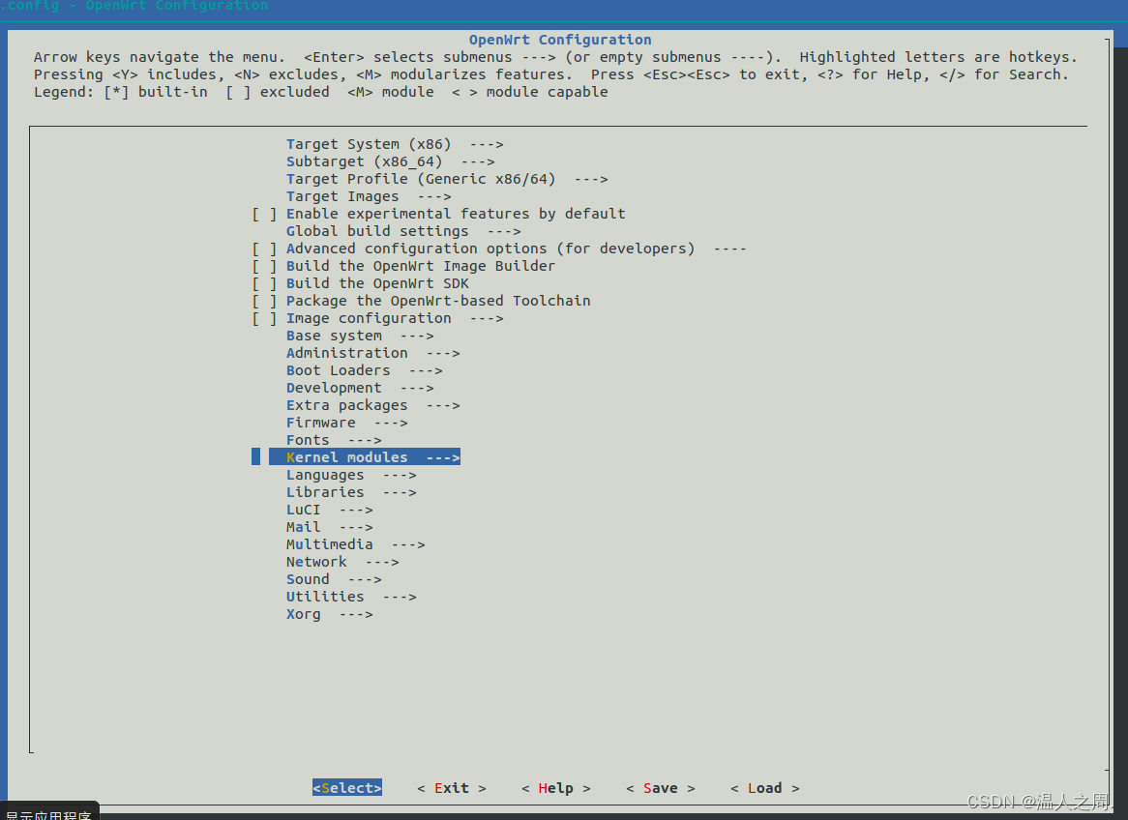Viewport: 1128px width, 820px height.
Task: Open Mail submenu entry
Action: pos(330,527)
